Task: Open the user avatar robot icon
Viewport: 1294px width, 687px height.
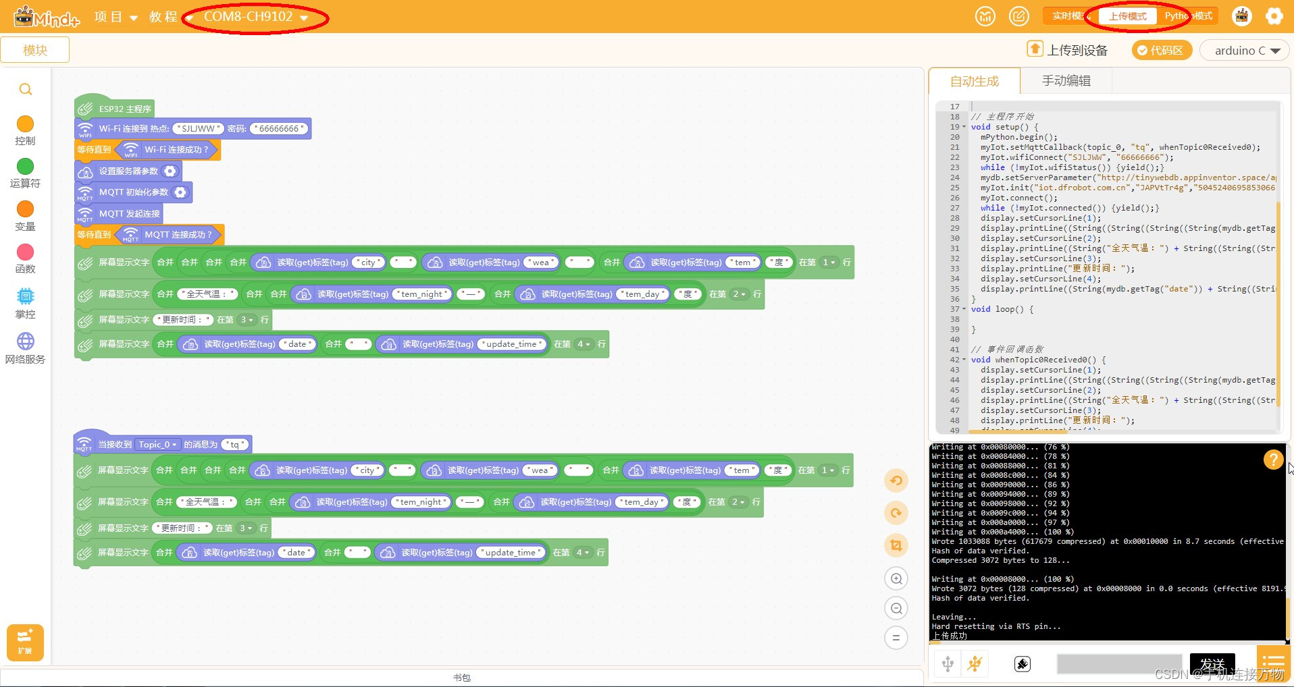Action: (1242, 16)
